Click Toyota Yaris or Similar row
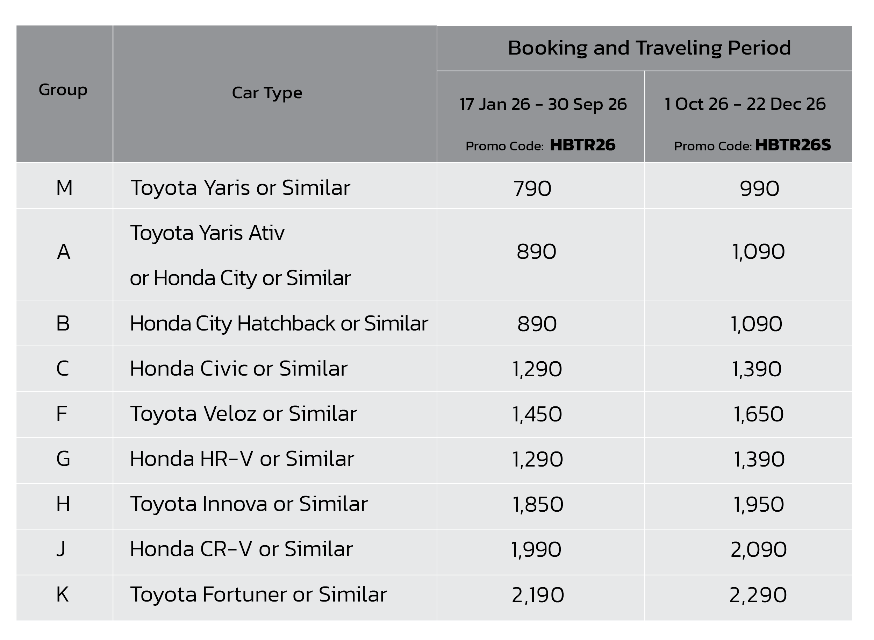Viewport: 874px width, 640px height. pos(240,188)
